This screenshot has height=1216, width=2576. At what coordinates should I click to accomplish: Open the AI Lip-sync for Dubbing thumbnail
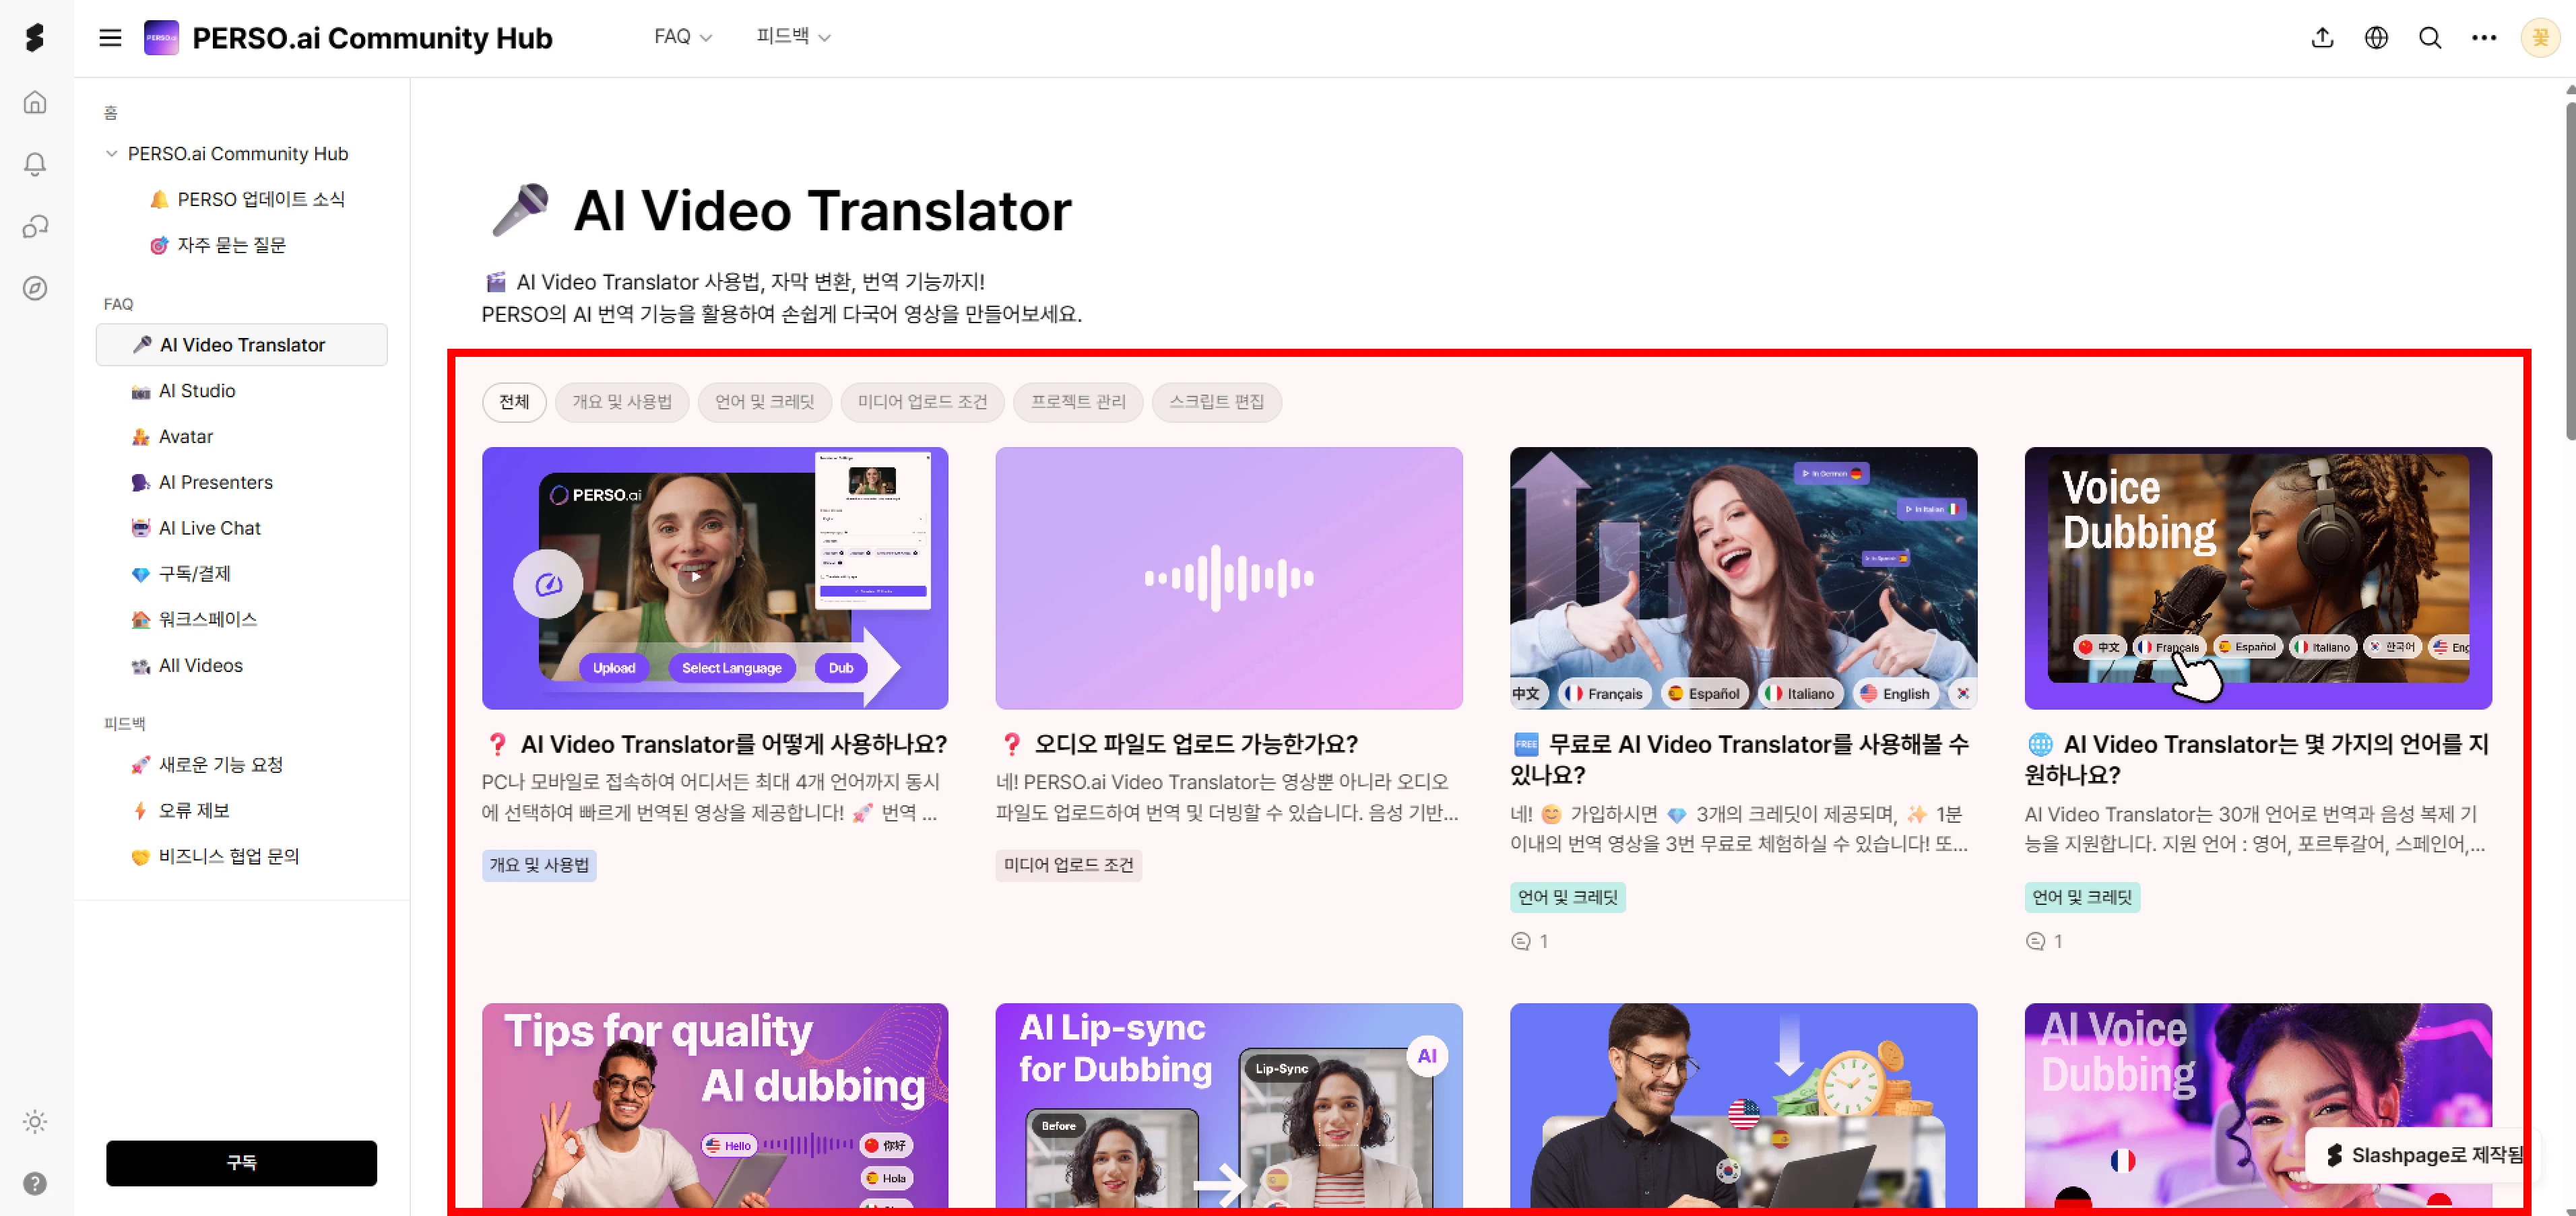pos(1229,1106)
